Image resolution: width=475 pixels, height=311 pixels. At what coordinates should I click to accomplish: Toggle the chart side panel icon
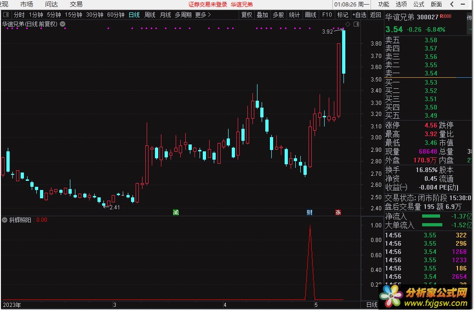[x=356, y=24]
